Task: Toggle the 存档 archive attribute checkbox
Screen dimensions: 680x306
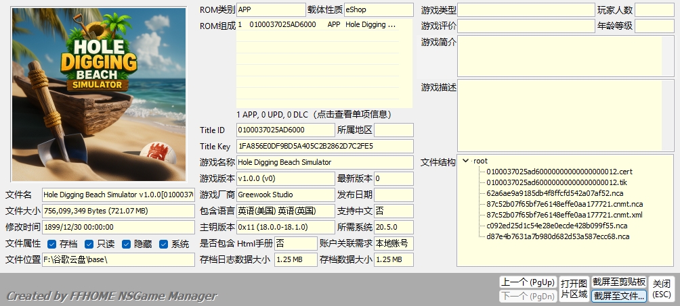Action: (x=52, y=244)
